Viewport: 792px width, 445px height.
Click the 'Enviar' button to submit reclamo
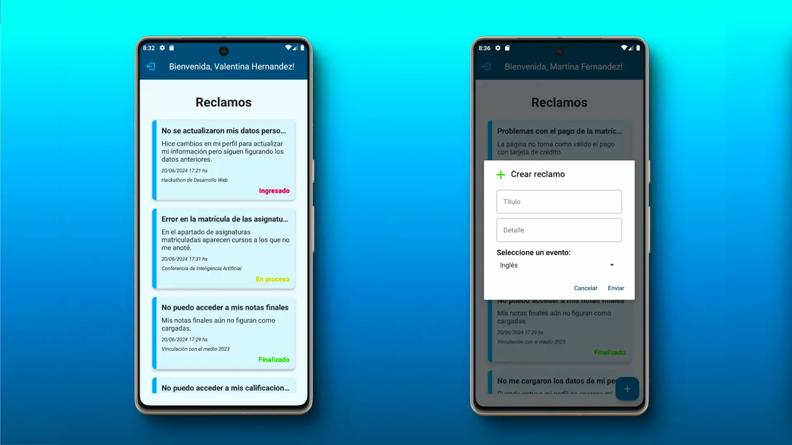616,288
